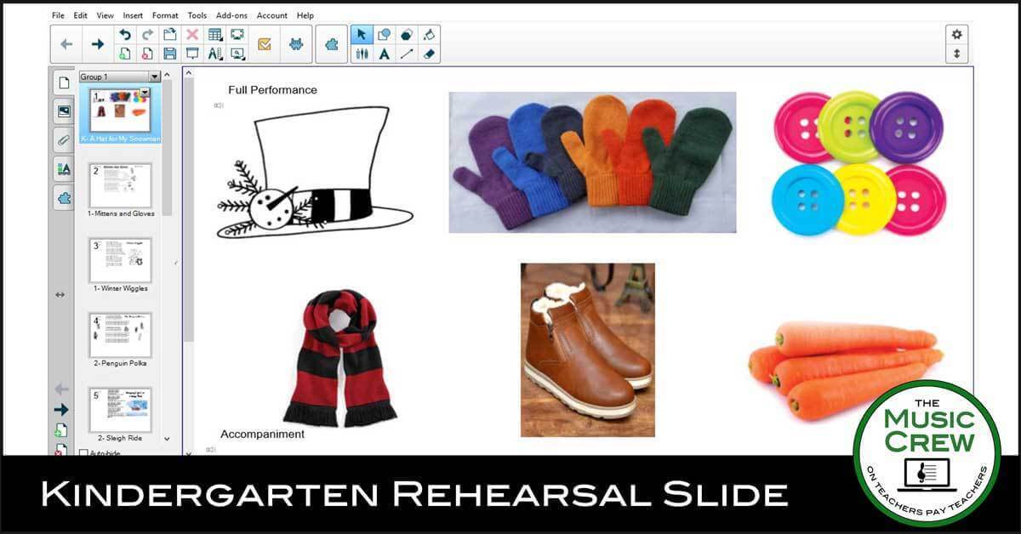Select the Regular Polygons tool
Screen dimensions: 1021x534
407,35
